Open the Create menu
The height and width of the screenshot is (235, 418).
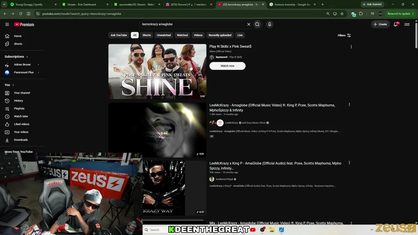tap(380, 24)
